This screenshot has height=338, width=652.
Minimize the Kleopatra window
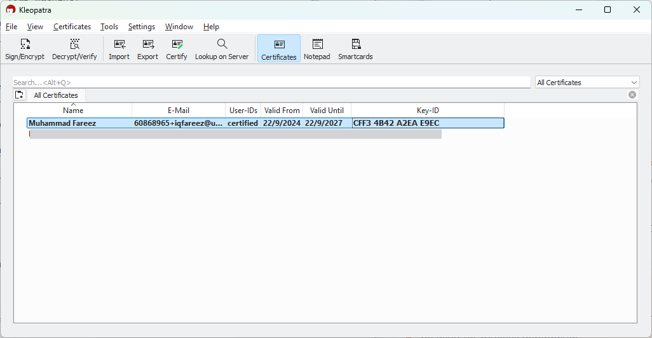click(x=579, y=10)
